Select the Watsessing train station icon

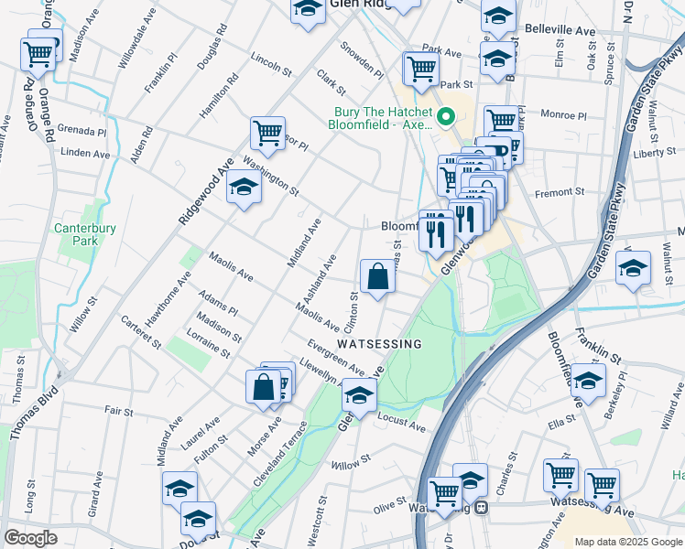tap(482, 508)
